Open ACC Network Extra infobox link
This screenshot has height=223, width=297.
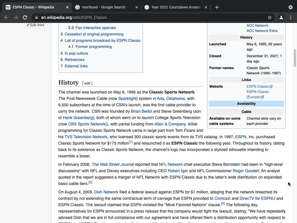262,31
